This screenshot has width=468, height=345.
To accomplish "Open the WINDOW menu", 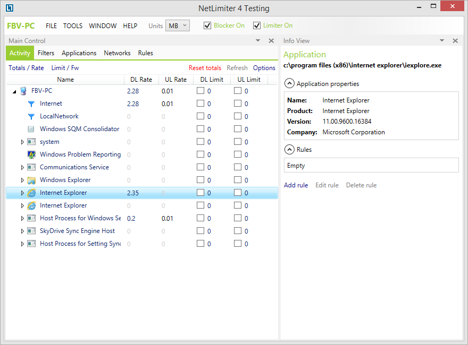I will (103, 26).
